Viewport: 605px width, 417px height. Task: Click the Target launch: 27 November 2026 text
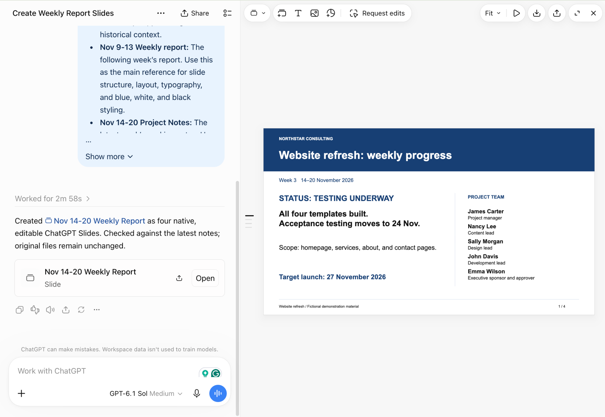point(332,277)
